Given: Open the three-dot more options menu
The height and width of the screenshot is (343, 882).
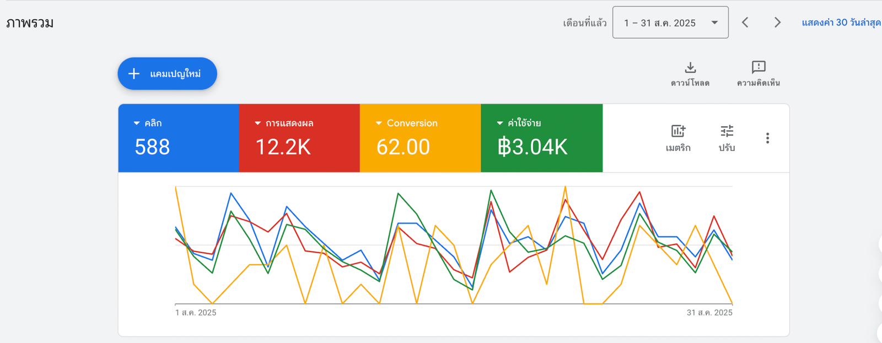Looking at the screenshot, I should tap(767, 138).
